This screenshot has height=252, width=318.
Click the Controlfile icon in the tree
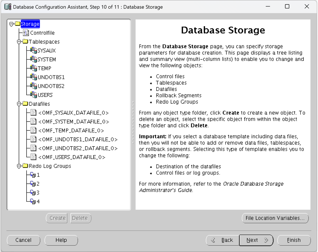point(26,33)
